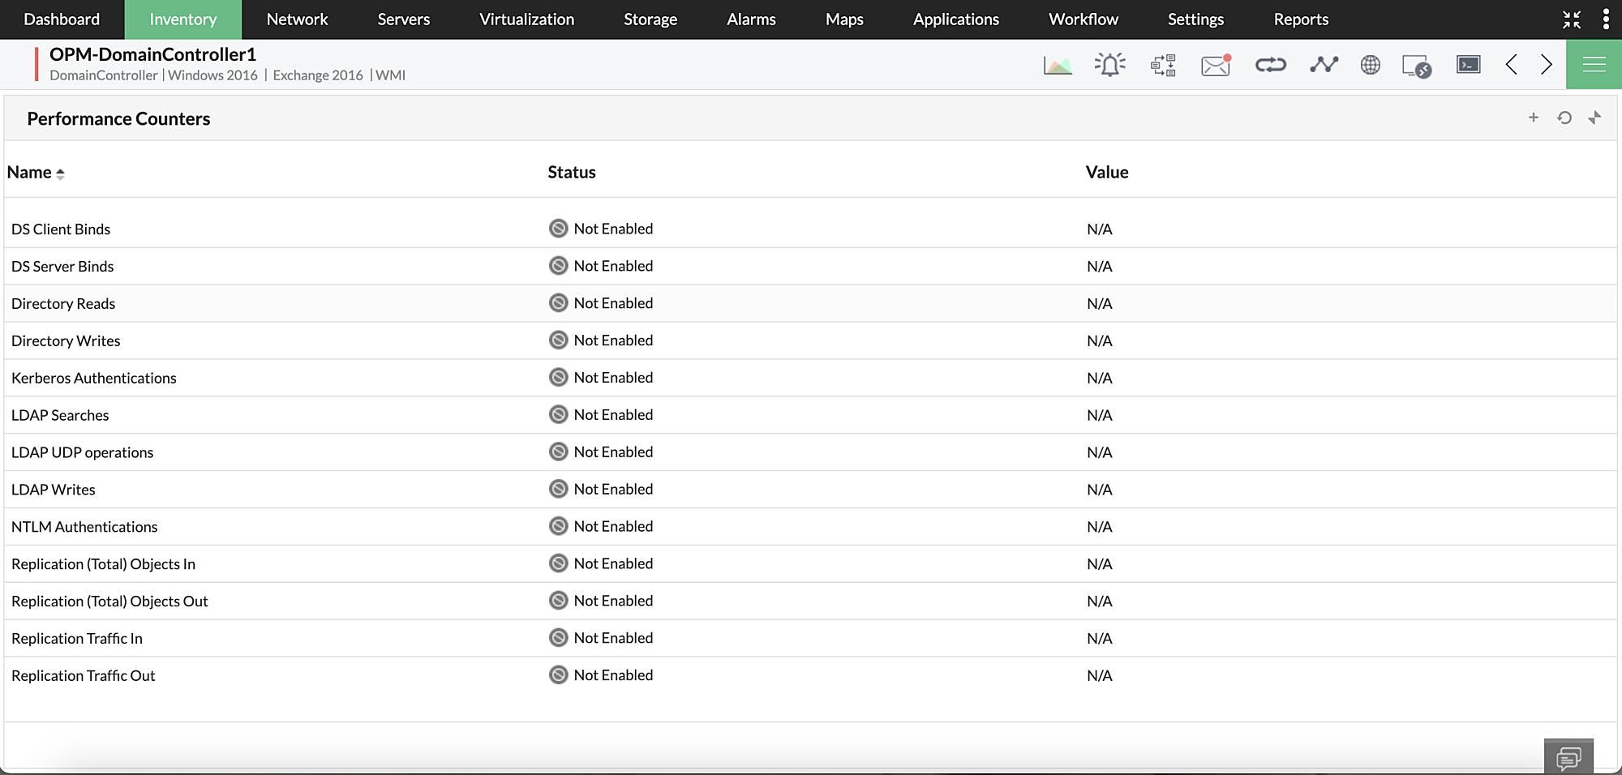Switch to the Alarms tab

(x=751, y=19)
